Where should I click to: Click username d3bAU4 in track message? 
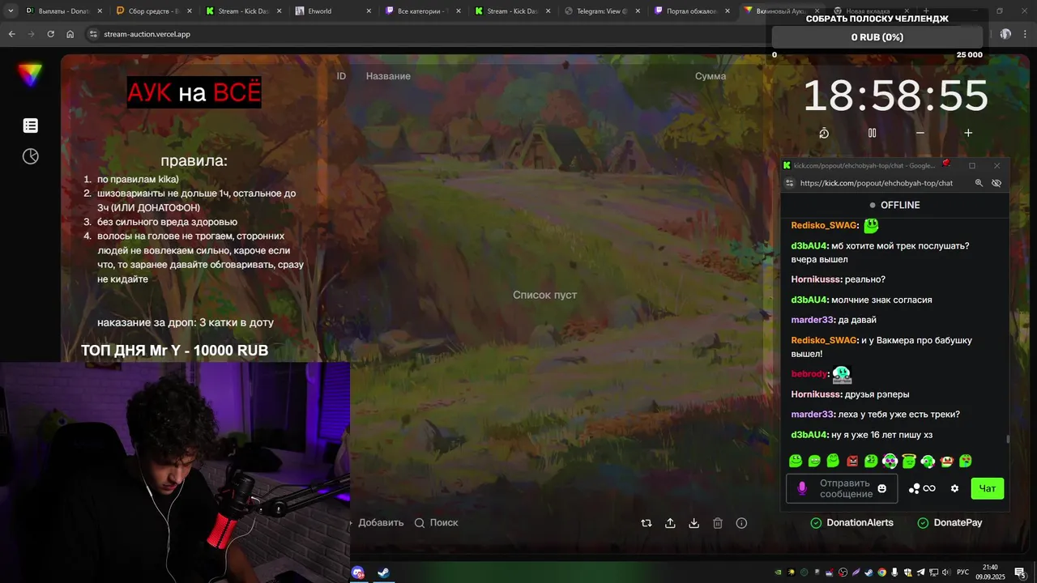[809, 245]
